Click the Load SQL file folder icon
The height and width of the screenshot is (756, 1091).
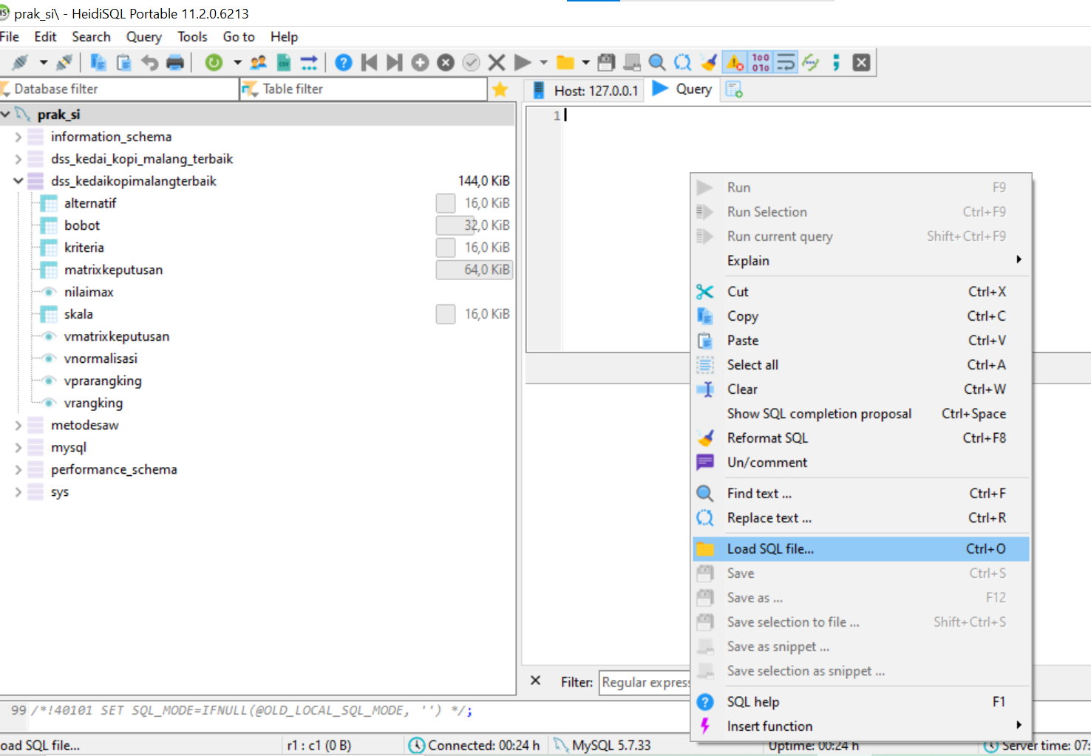pos(565,63)
